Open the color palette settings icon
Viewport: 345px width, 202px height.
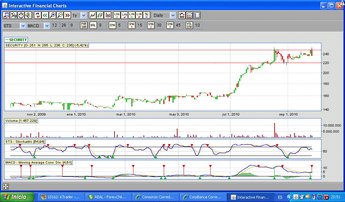pos(182,15)
